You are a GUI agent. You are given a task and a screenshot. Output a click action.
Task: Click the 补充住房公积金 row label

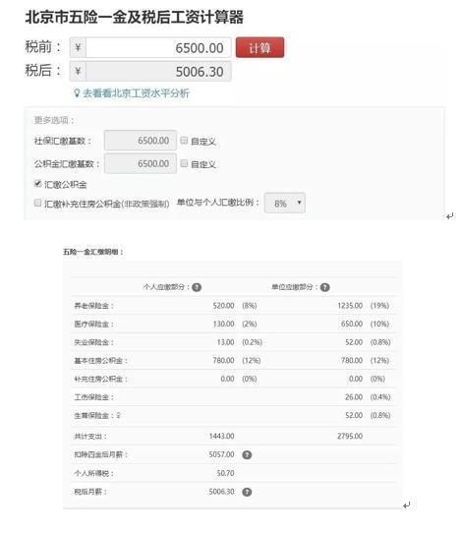coord(100,379)
